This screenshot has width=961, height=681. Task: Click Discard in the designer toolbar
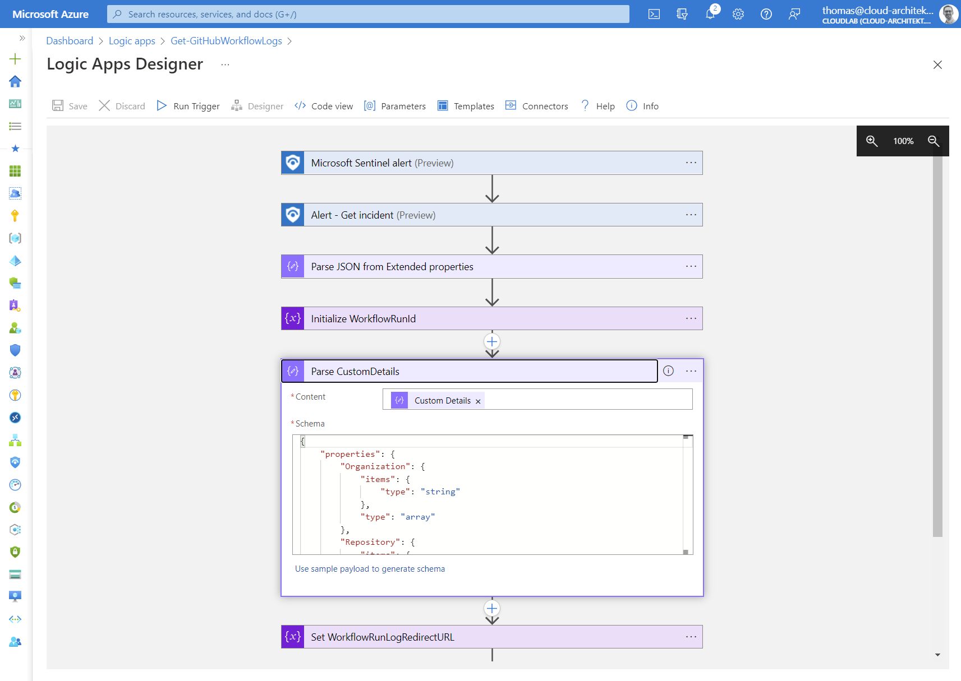122,106
